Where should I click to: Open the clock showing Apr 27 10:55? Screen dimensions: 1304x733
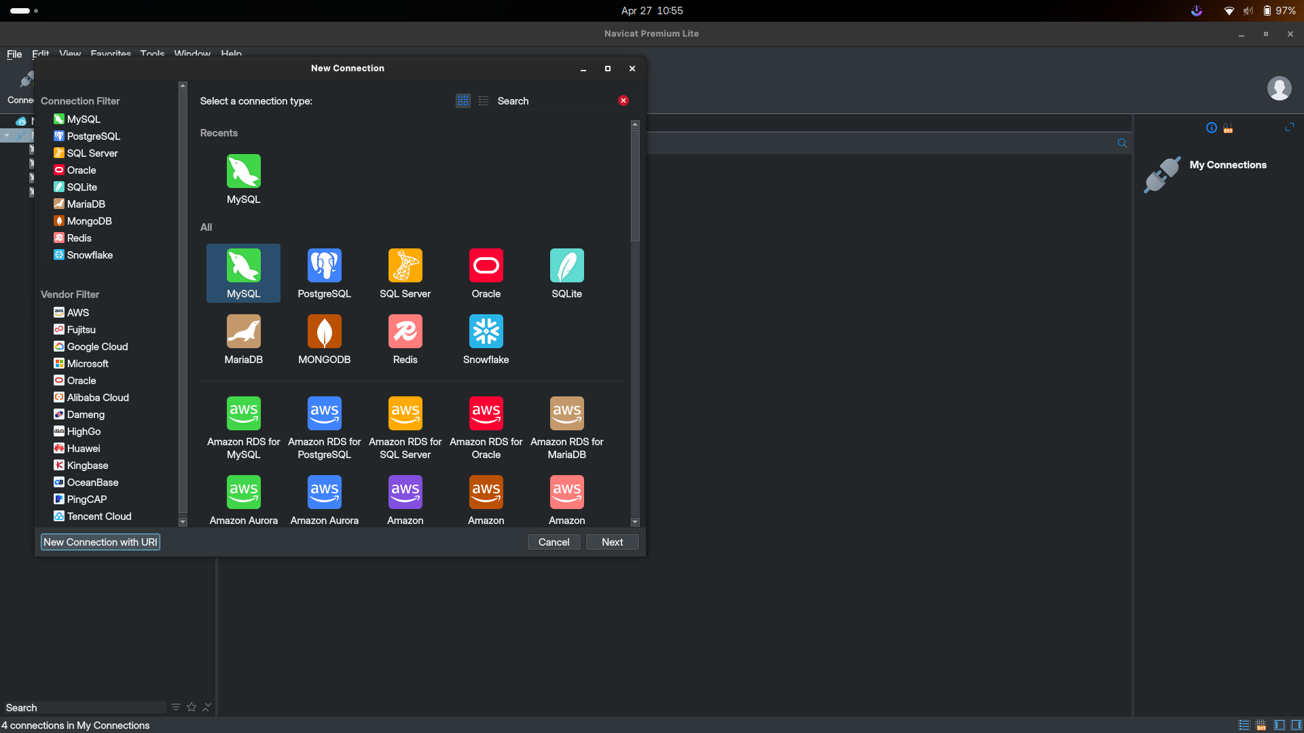point(652,11)
